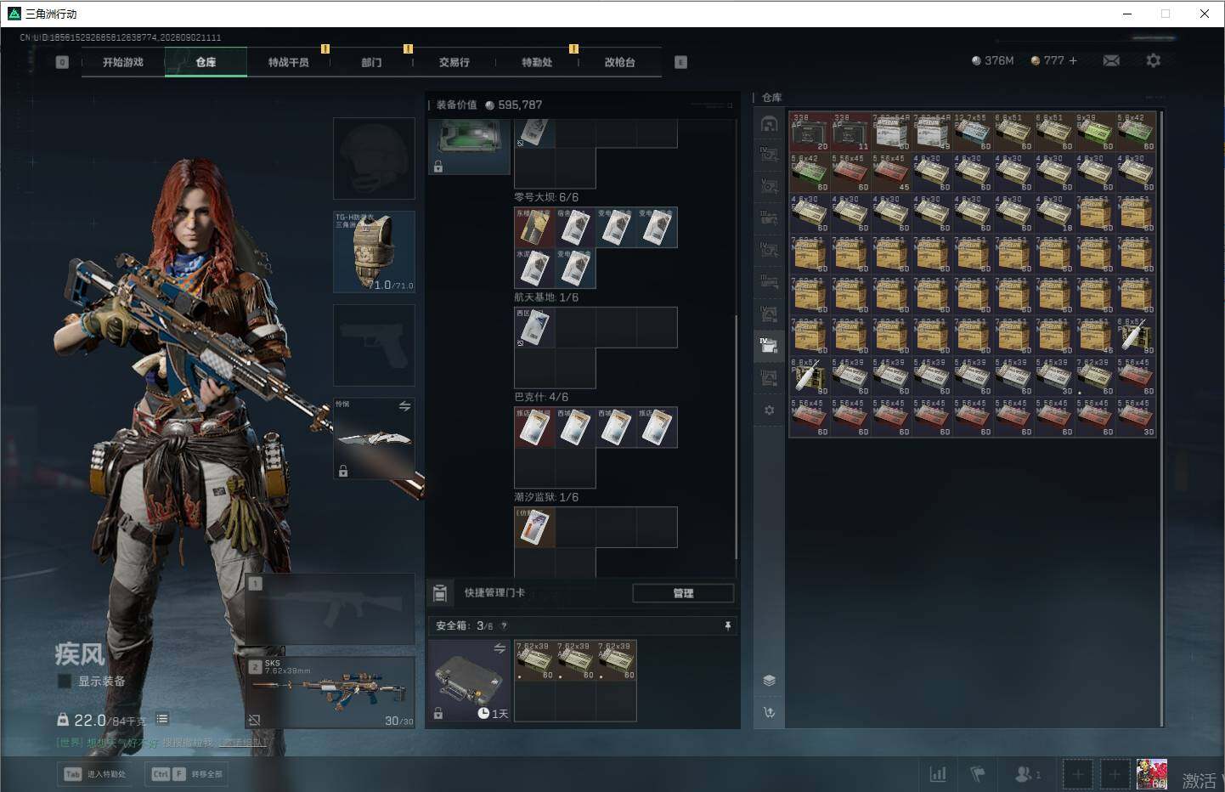
Task: Open the 特战干员 tab
Action: pyautogui.click(x=289, y=62)
